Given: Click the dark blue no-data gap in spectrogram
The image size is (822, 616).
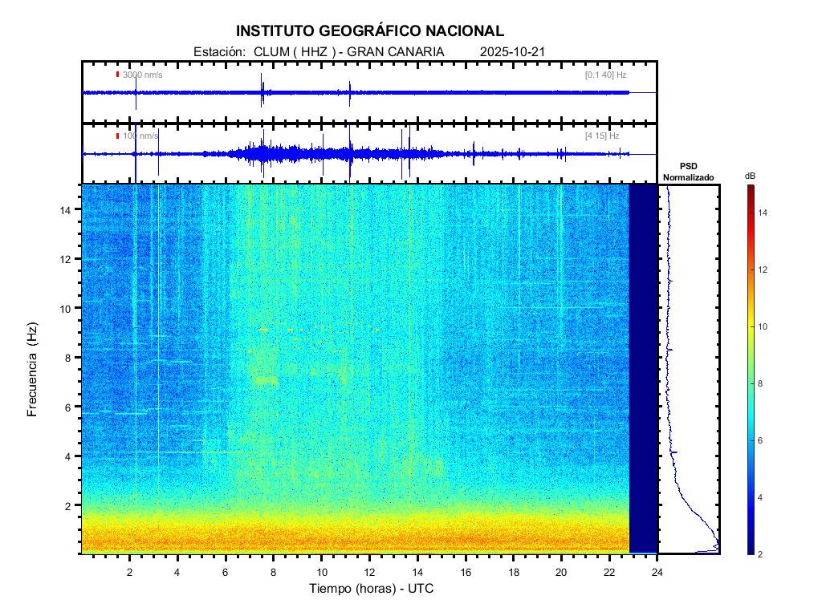Looking at the screenshot, I should click(x=643, y=369).
